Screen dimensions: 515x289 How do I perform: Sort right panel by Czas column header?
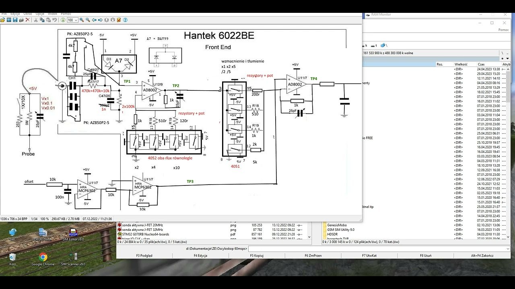pyautogui.click(x=489, y=64)
